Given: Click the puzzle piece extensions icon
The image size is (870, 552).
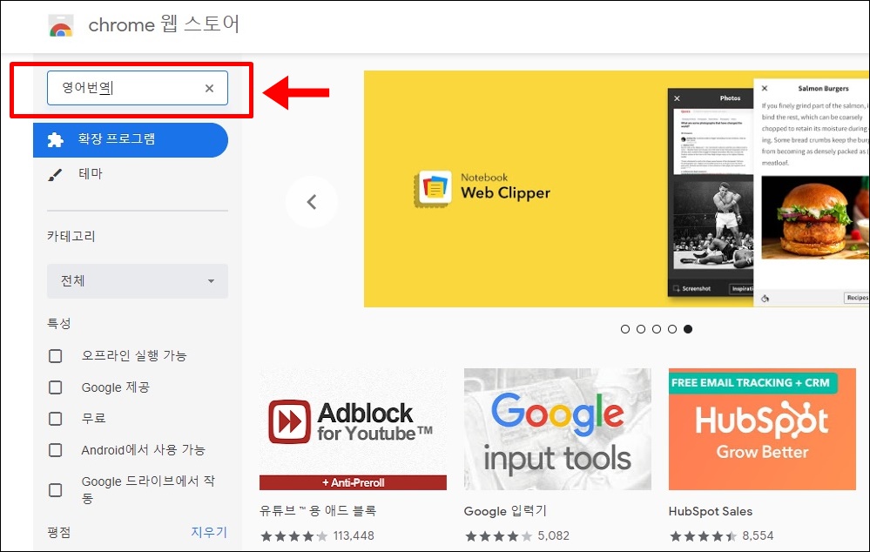Looking at the screenshot, I should 56,140.
